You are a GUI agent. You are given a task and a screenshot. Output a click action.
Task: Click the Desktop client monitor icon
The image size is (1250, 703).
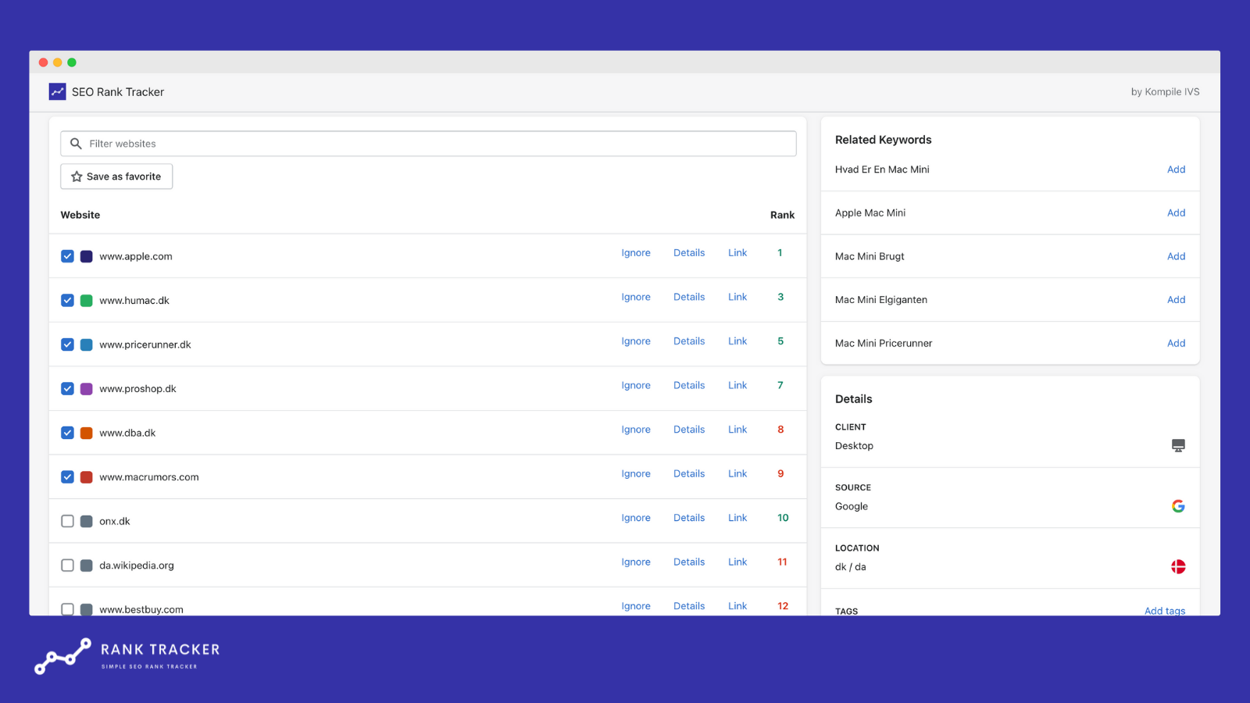point(1178,445)
